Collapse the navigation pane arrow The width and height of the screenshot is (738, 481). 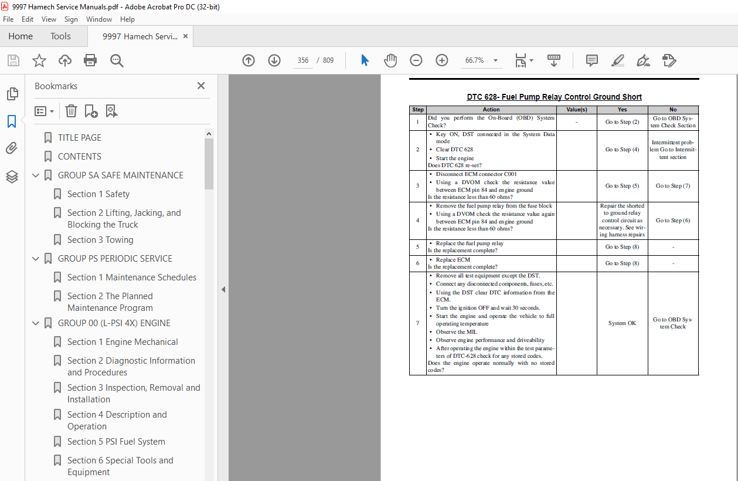[x=223, y=289]
